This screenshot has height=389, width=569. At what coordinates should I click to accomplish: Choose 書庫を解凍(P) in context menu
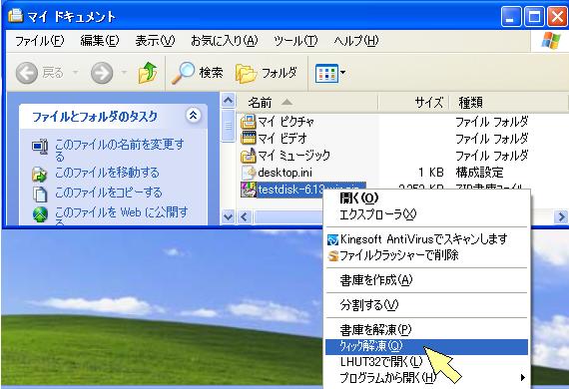coord(427,330)
